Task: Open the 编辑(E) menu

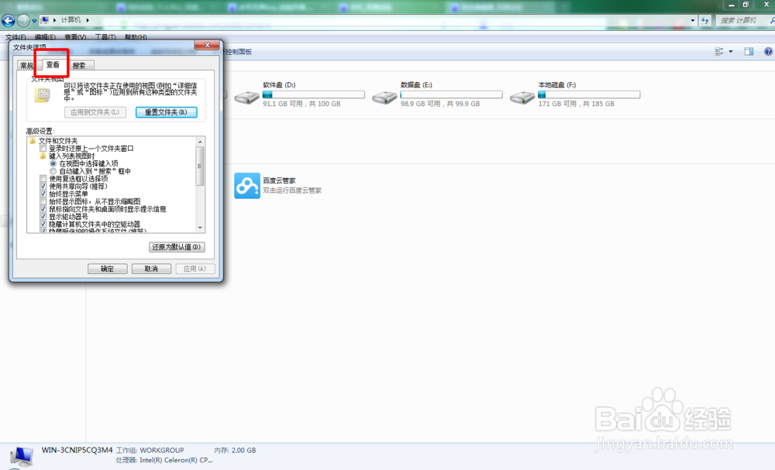Action: point(46,37)
